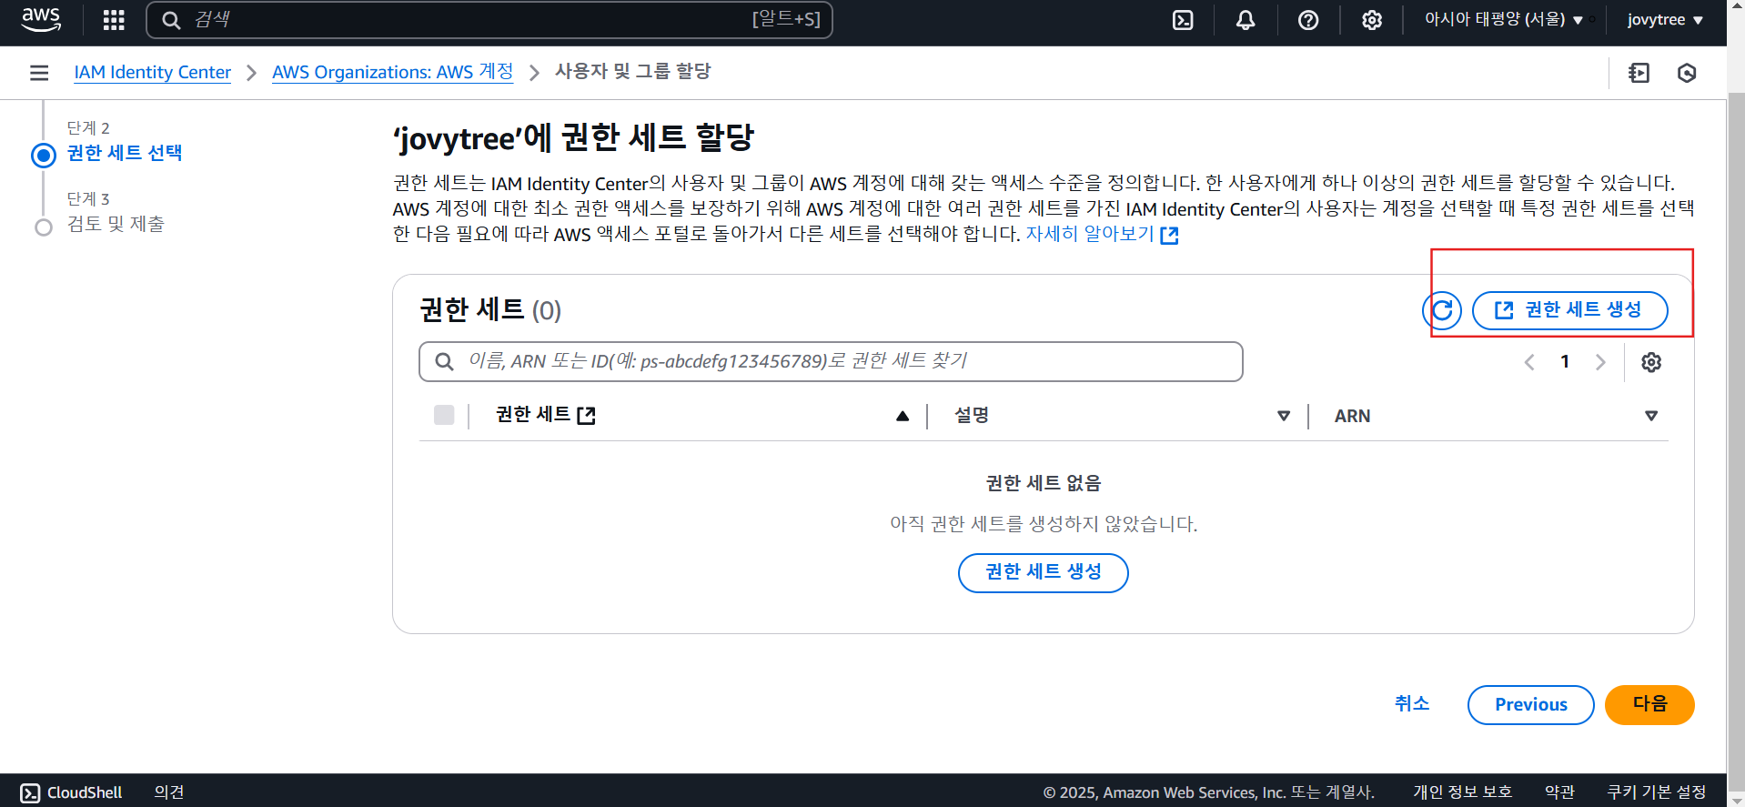Expand the 아시아 태평양 (서울) region dropdown
The width and height of the screenshot is (1745, 807).
point(1503,20)
